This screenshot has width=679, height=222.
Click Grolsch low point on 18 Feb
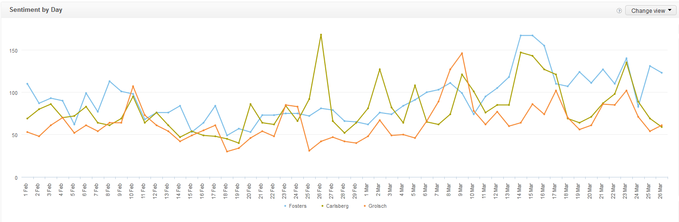click(227, 151)
